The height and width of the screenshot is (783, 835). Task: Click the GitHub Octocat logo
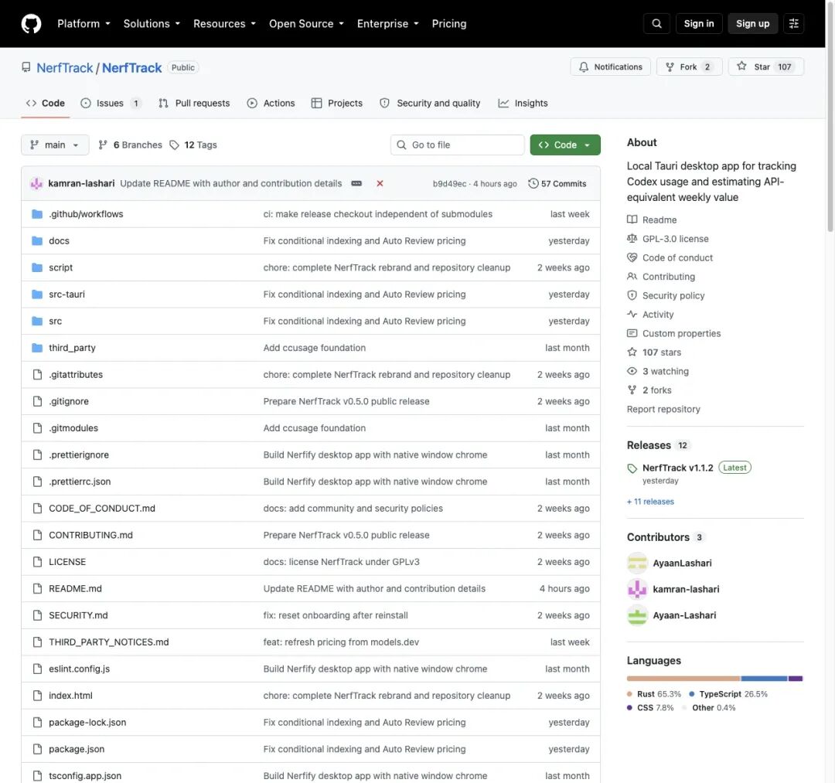coord(31,23)
